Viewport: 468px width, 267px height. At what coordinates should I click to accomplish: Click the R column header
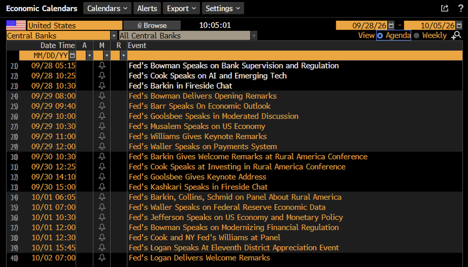click(119, 45)
